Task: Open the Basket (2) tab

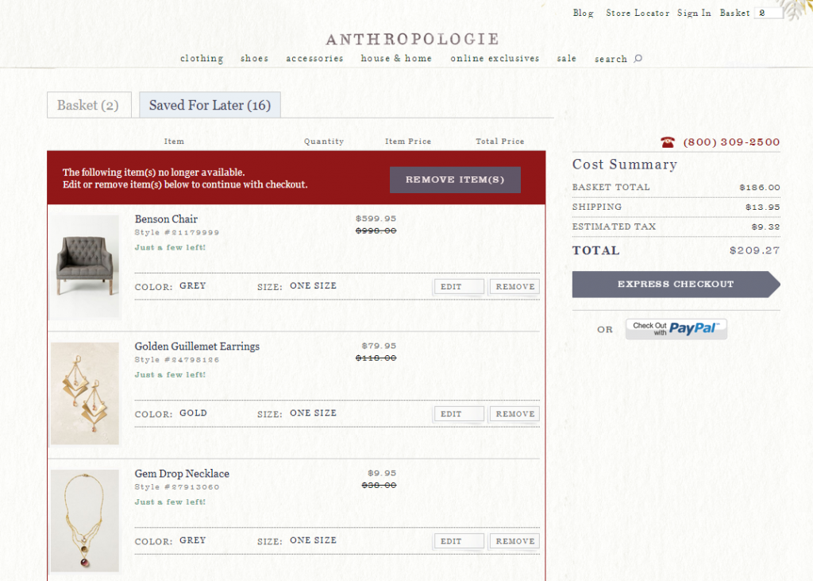Action: tap(89, 105)
